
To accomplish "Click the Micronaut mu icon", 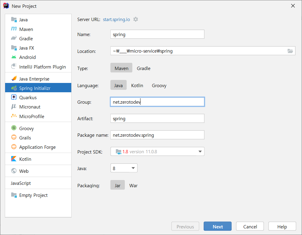I will [x=14, y=107].
